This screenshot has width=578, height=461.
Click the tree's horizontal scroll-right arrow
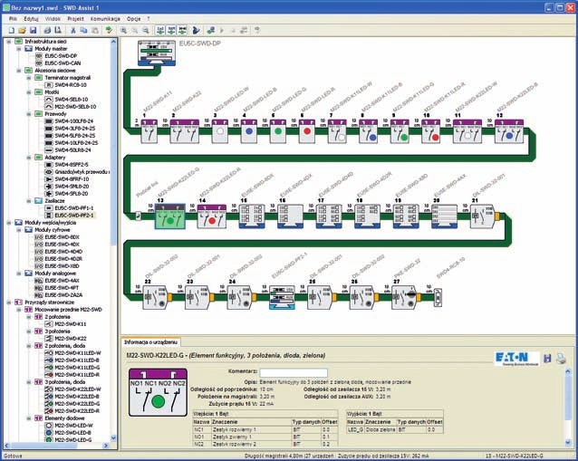[106, 446]
